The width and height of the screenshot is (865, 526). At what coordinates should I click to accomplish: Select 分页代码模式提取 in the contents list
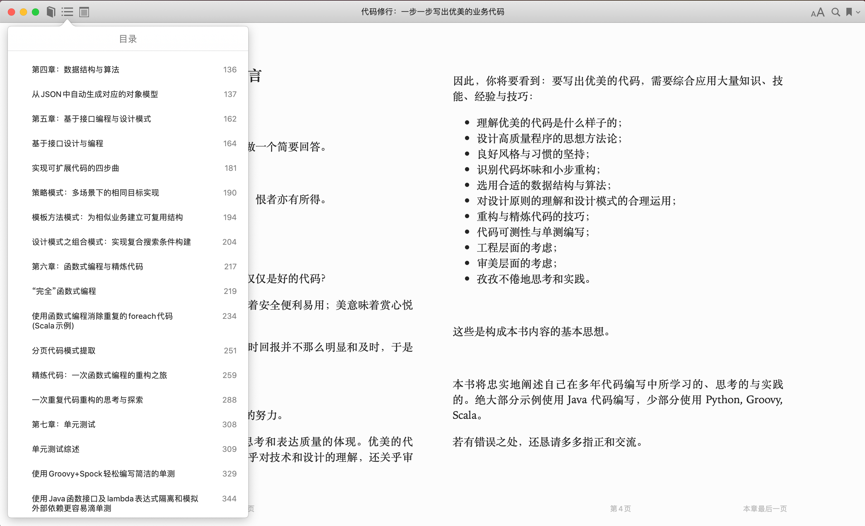[63, 350]
